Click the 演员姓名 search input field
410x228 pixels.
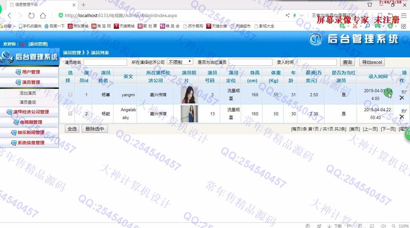tap(105, 62)
